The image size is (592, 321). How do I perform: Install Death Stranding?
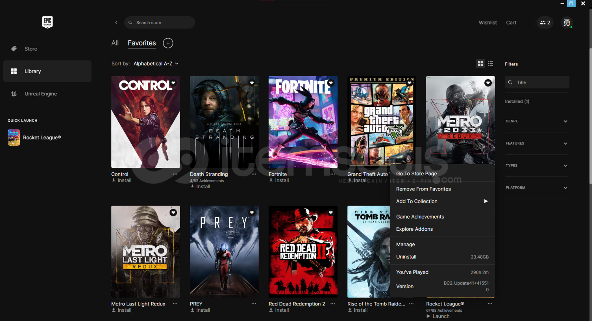pos(200,187)
